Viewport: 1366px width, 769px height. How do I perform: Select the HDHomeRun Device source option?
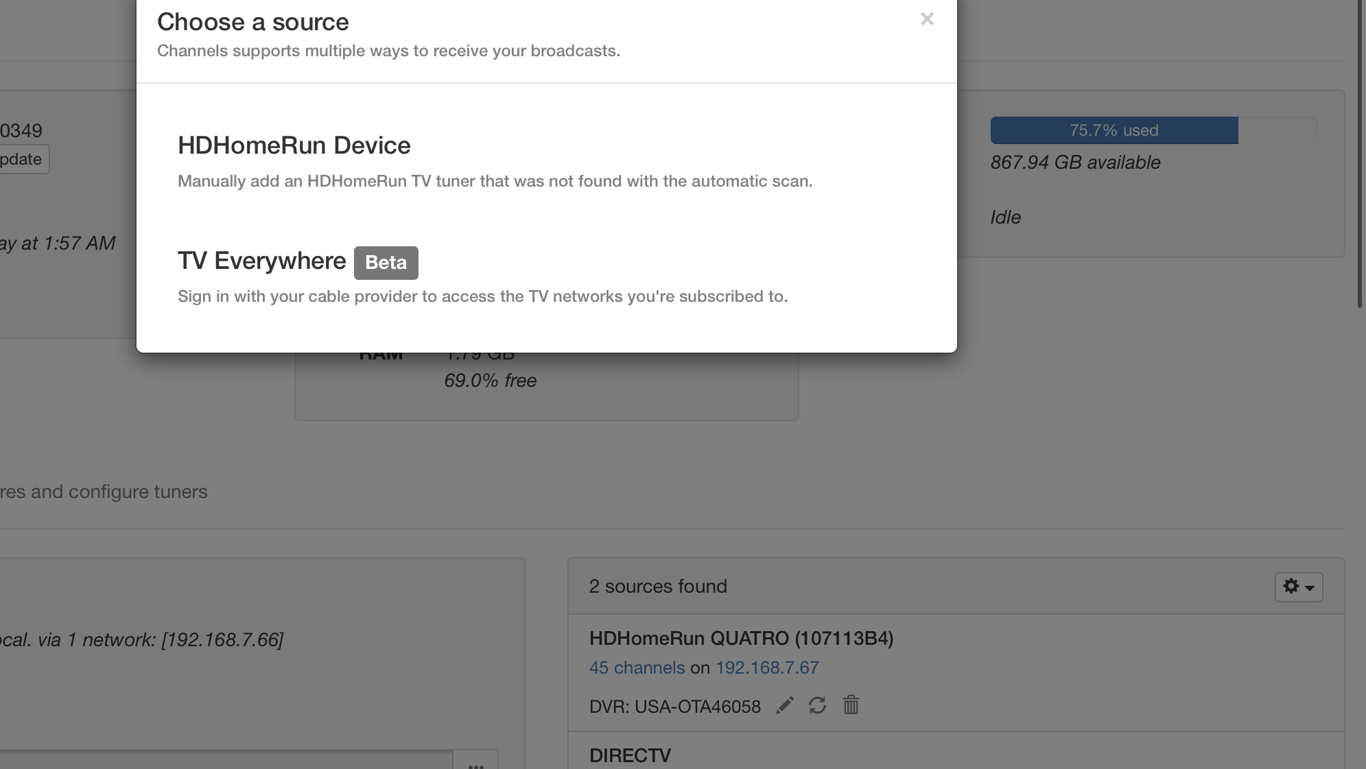pyautogui.click(x=495, y=162)
